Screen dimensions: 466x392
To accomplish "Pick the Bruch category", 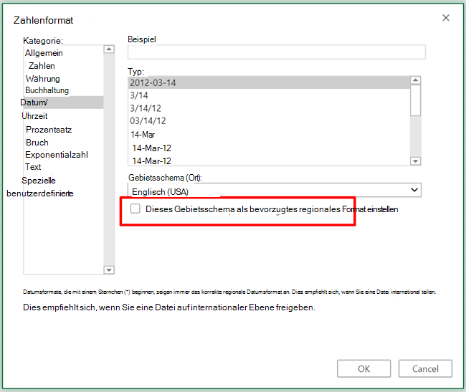I will click(x=37, y=143).
